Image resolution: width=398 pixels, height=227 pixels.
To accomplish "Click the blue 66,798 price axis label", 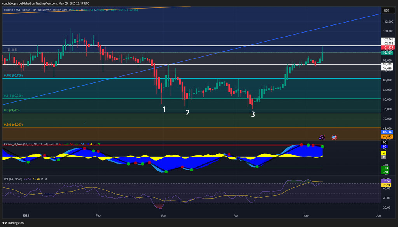I will point(388,132).
